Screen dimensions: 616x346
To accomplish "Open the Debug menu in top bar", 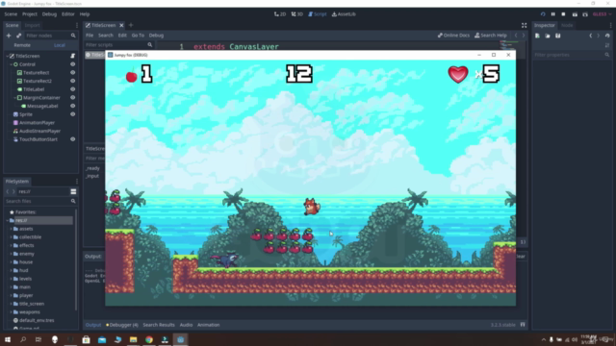I will click(x=49, y=14).
